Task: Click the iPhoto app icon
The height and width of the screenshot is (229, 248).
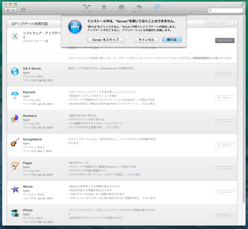Action: [15, 213]
